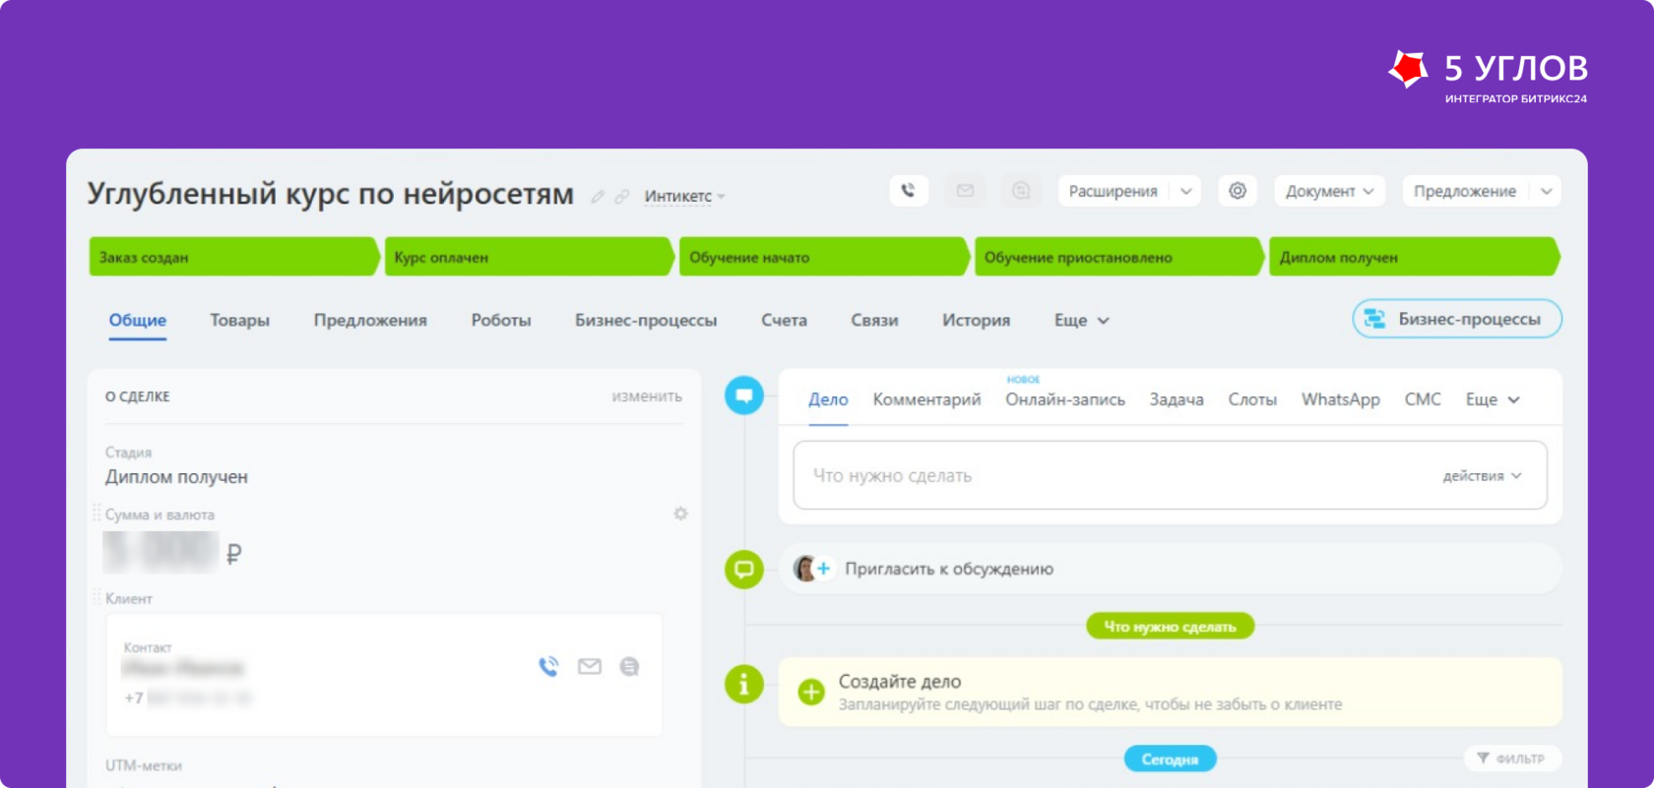Open the История tab
Image resolution: width=1654 pixels, height=788 pixels.
click(976, 321)
